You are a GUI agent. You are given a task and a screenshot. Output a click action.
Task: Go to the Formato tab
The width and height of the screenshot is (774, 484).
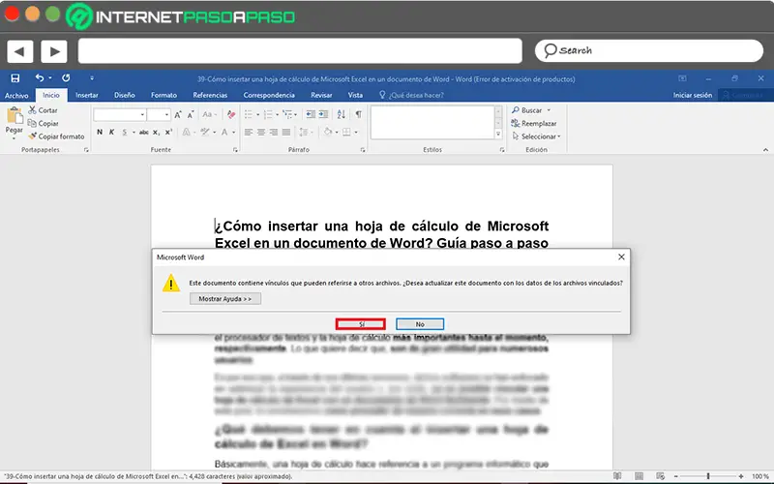tap(164, 95)
